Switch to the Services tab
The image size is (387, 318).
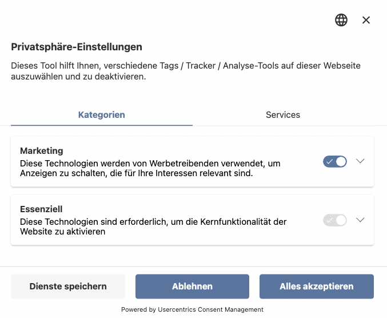[x=283, y=114]
